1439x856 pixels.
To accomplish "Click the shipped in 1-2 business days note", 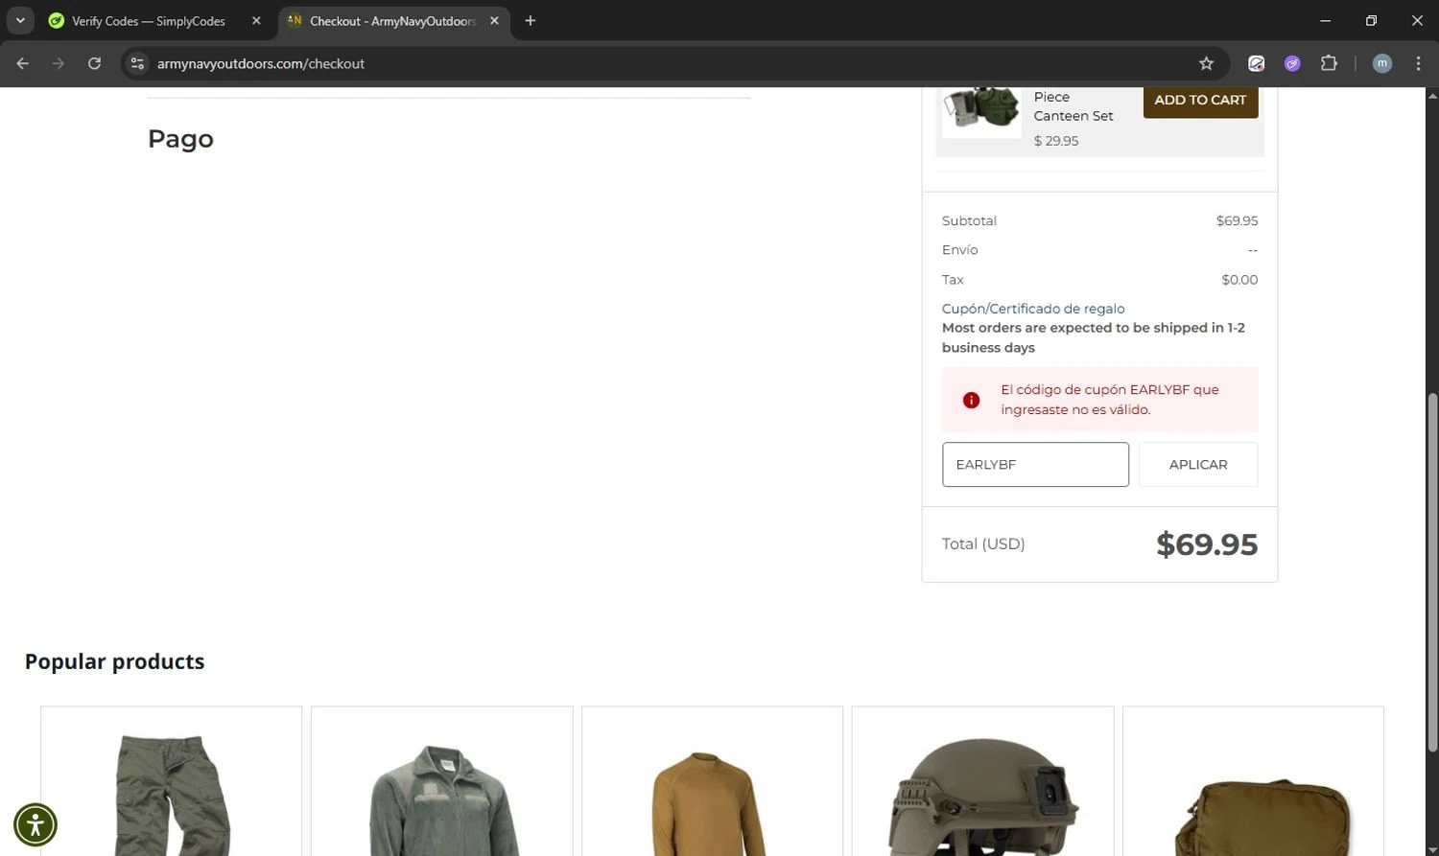I will click(1094, 337).
